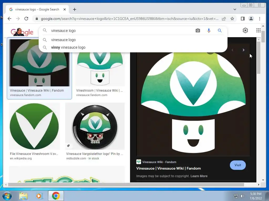
Task: Click horizontal scrollbar right arrow
Action: (259, 185)
